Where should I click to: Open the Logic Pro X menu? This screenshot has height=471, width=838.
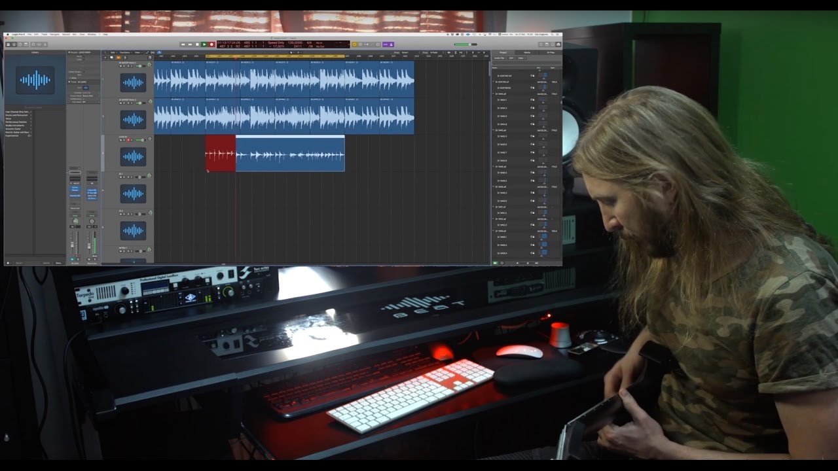pyautogui.click(x=18, y=34)
